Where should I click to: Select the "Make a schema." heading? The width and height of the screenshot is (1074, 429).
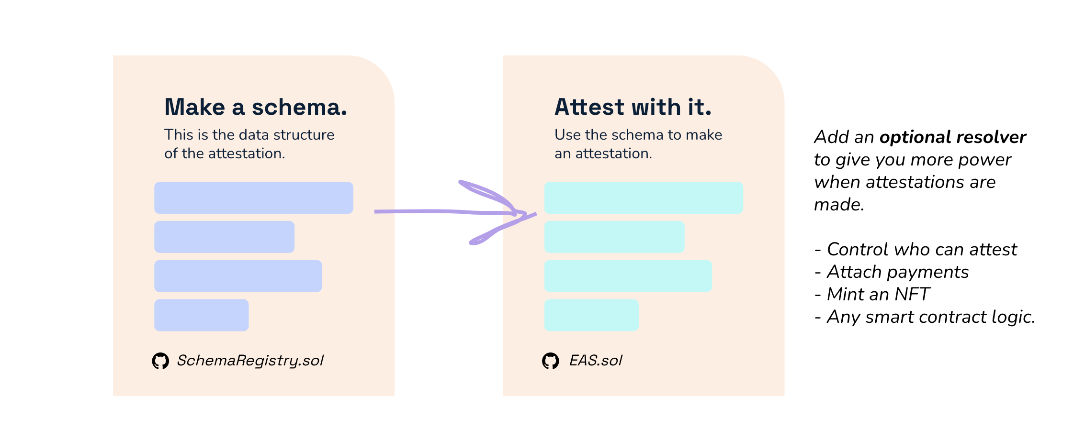pos(256,107)
